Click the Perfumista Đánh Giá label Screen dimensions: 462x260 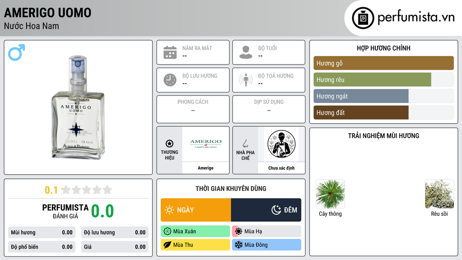coord(65,211)
